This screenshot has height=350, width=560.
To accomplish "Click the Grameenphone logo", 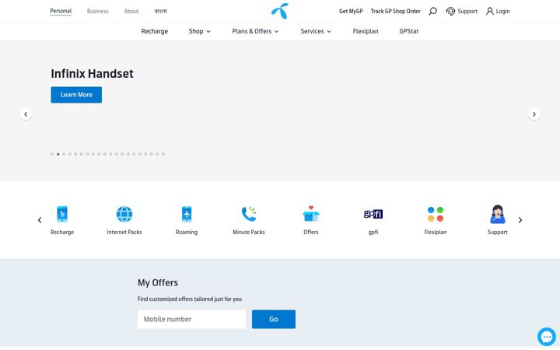I will (280, 11).
